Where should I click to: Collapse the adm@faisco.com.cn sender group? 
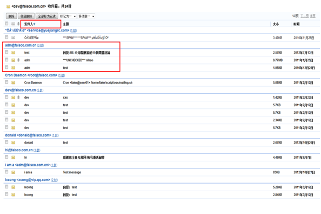point(24,45)
